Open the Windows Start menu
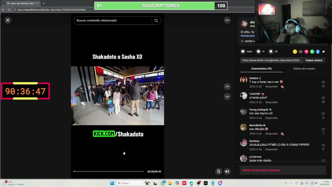The width and height of the screenshot is (332, 187). point(112,183)
